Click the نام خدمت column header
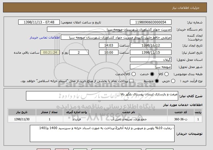The image size is (213, 150). (129, 112)
